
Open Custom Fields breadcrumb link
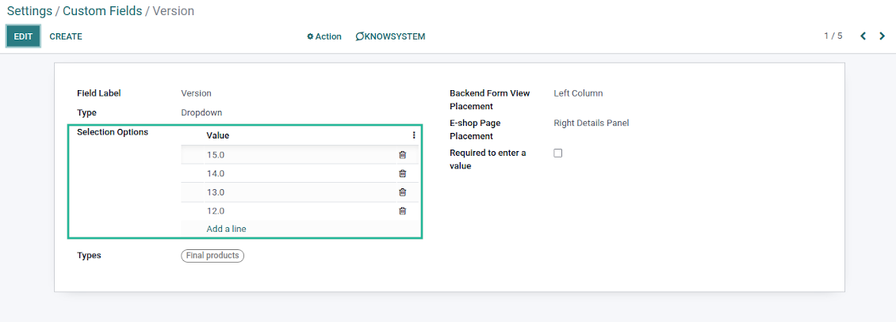point(102,11)
